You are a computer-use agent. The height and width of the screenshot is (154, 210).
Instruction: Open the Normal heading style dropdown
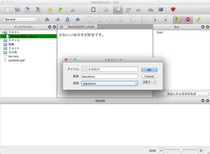pyautogui.click(x=21, y=19)
